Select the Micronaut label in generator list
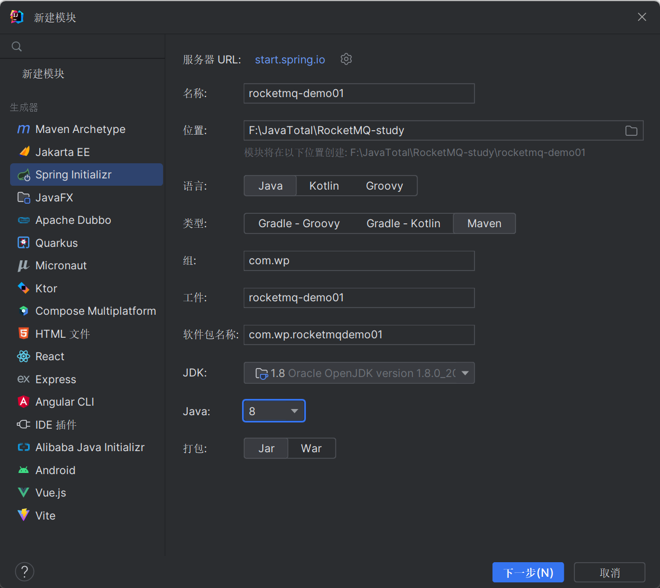Viewport: 660px width, 588px height. point(61,265)
